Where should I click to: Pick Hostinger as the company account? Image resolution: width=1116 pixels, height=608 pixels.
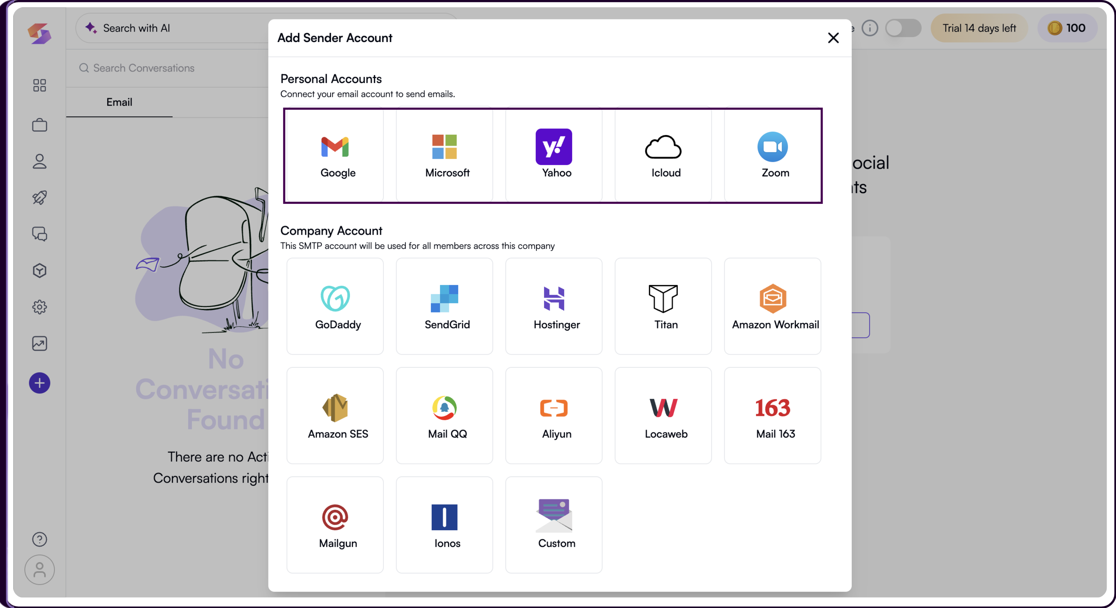pyautogui.click(x=554, y=306)
